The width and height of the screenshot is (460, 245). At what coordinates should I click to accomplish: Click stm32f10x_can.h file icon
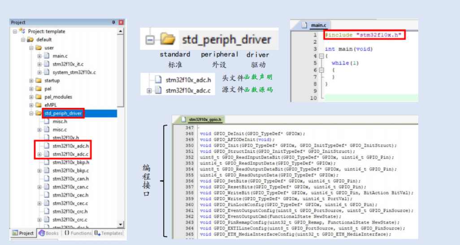(x=47, y=178)
